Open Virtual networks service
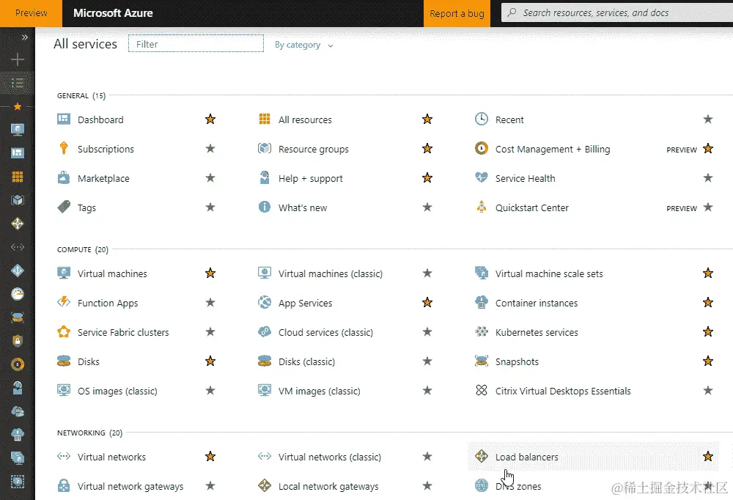The image size is (733, 500). click(111, 457)
